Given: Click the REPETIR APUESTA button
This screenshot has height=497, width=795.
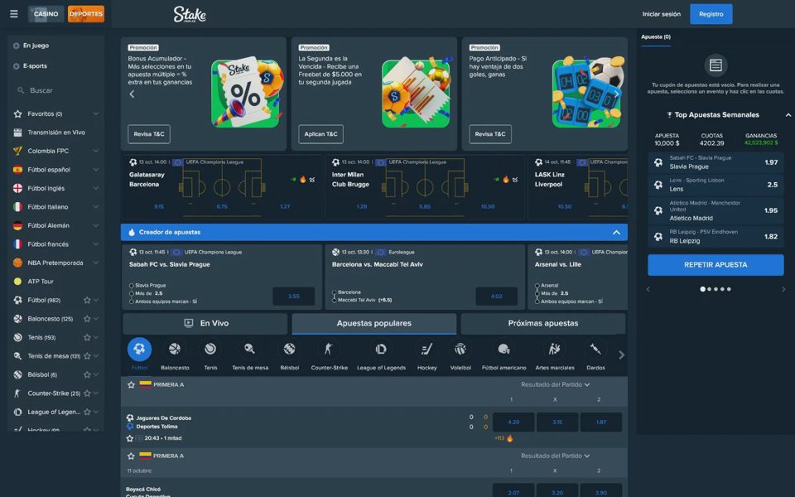Looking at the screenshot, I should pyautogui.click(x=715, y=265).
